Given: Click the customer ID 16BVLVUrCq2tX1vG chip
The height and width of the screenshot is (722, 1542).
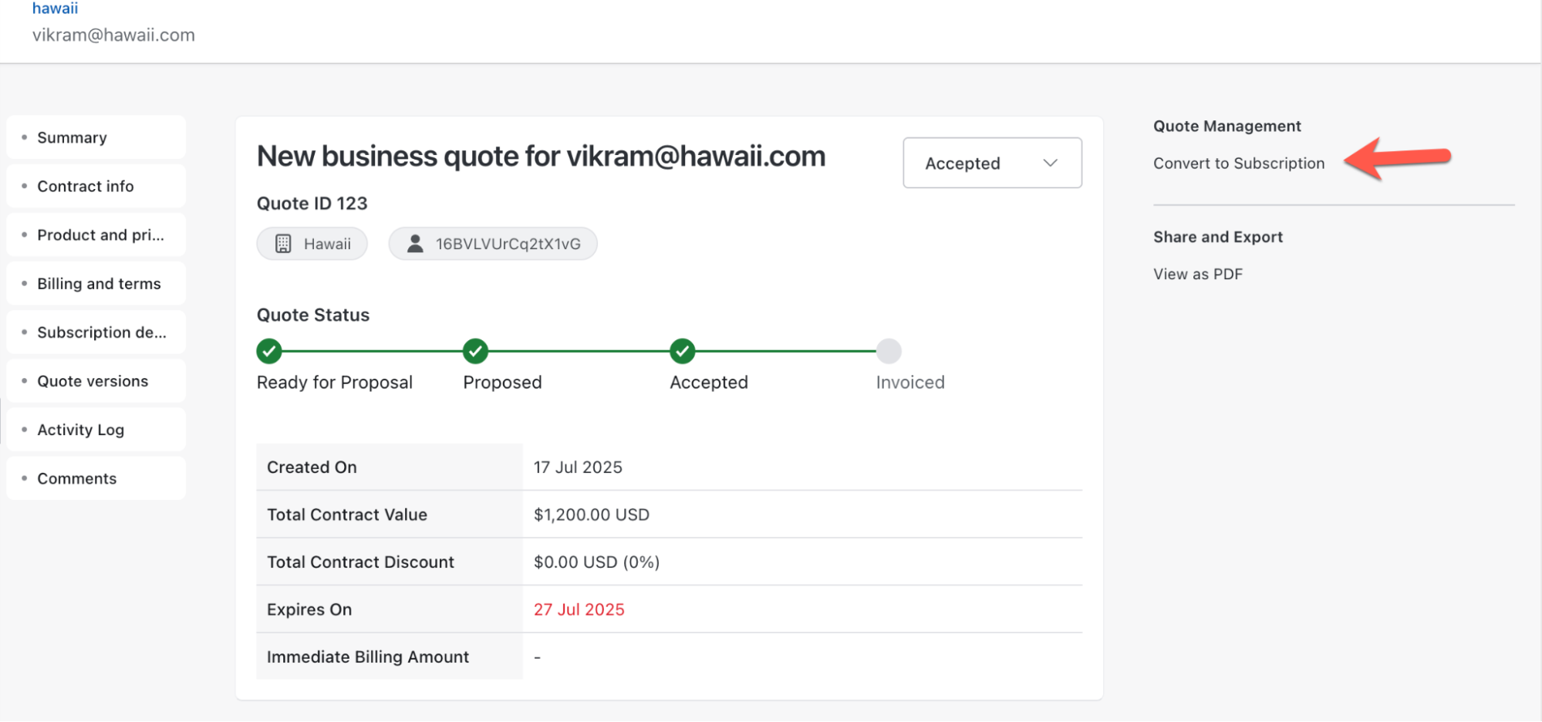Looking at the screenshot, I should (507, 244).
